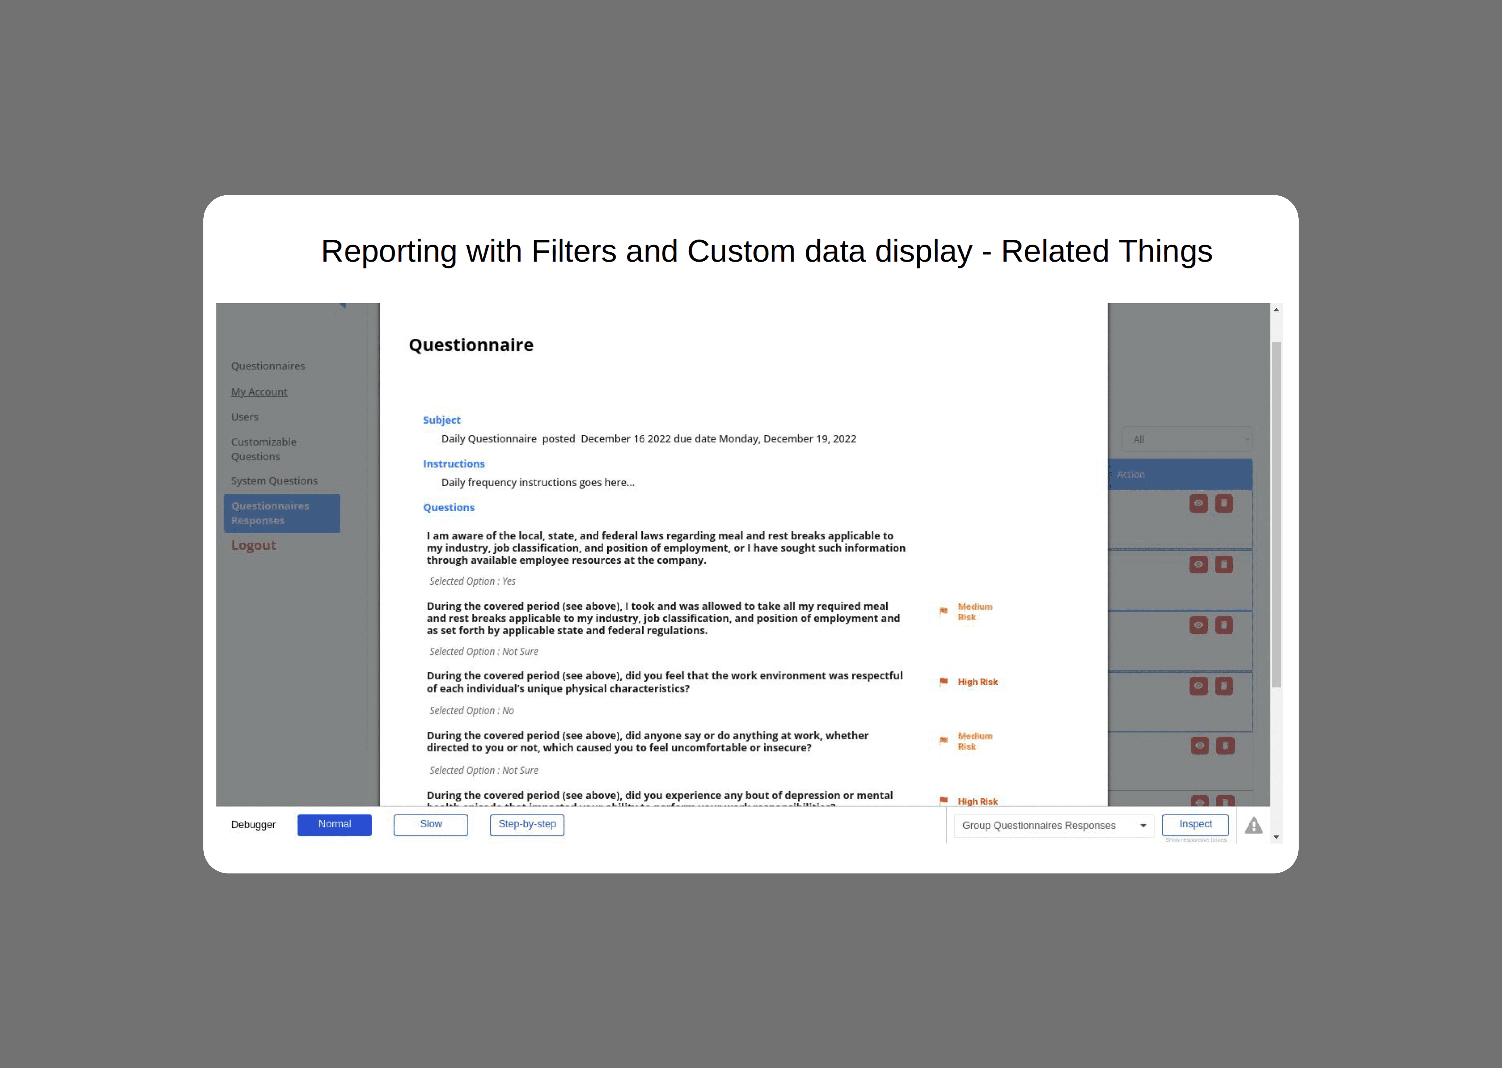Open the All filter dropdown
Screen dimensions: 1502x1068
click(1187, 439)
